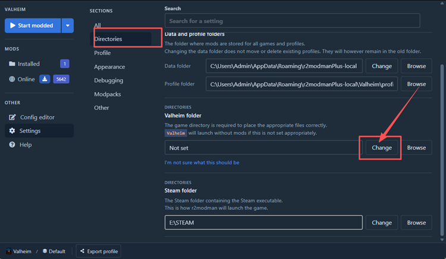Click the Profile folder path field
The width and height of the screenshot is (446, 259).
(x=301, y=84)
